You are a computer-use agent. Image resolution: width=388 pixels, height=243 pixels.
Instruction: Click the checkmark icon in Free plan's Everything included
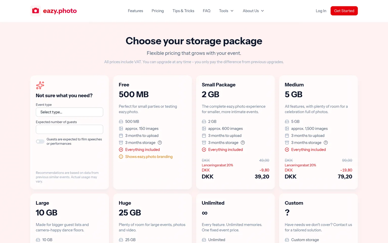coord(121,150)
